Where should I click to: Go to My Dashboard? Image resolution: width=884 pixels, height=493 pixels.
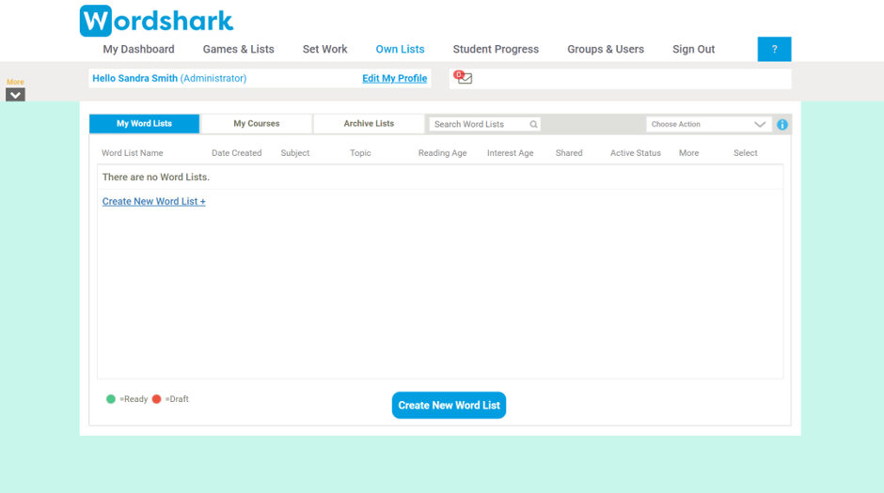(138, 49)
